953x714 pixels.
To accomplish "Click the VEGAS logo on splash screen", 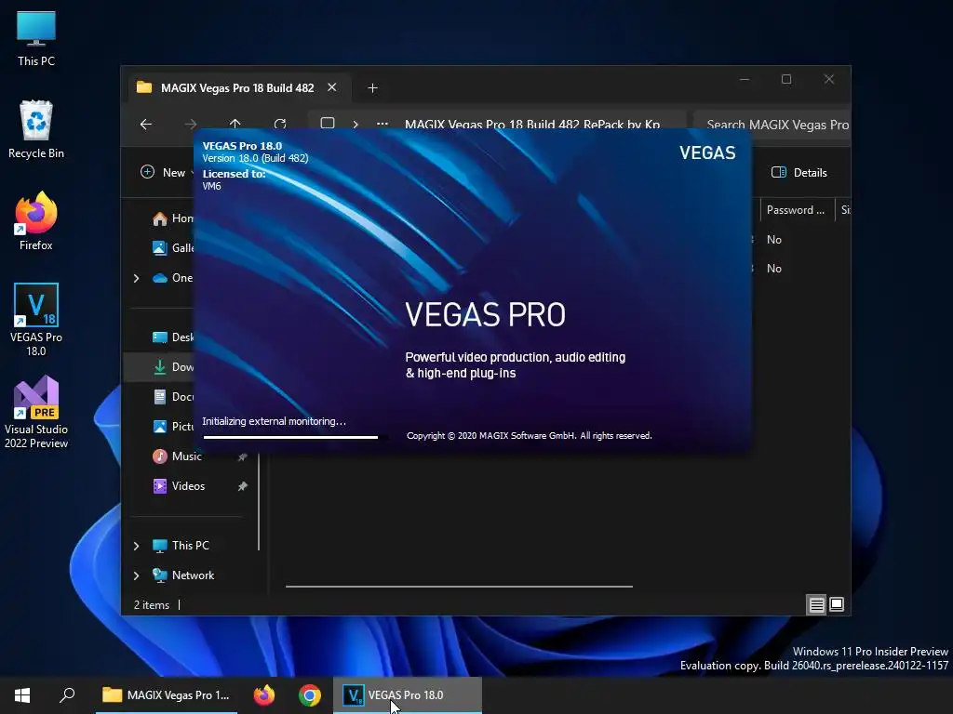I will coord(707,153).
